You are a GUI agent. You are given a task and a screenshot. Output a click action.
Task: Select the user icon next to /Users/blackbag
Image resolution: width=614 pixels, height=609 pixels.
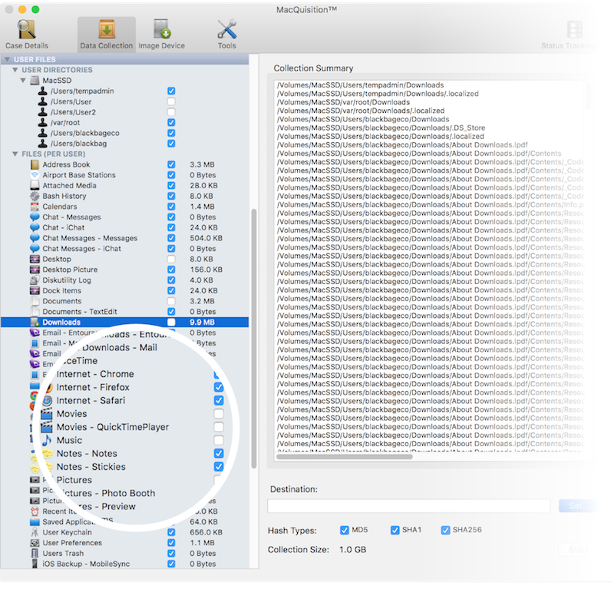tap(43, 144)
